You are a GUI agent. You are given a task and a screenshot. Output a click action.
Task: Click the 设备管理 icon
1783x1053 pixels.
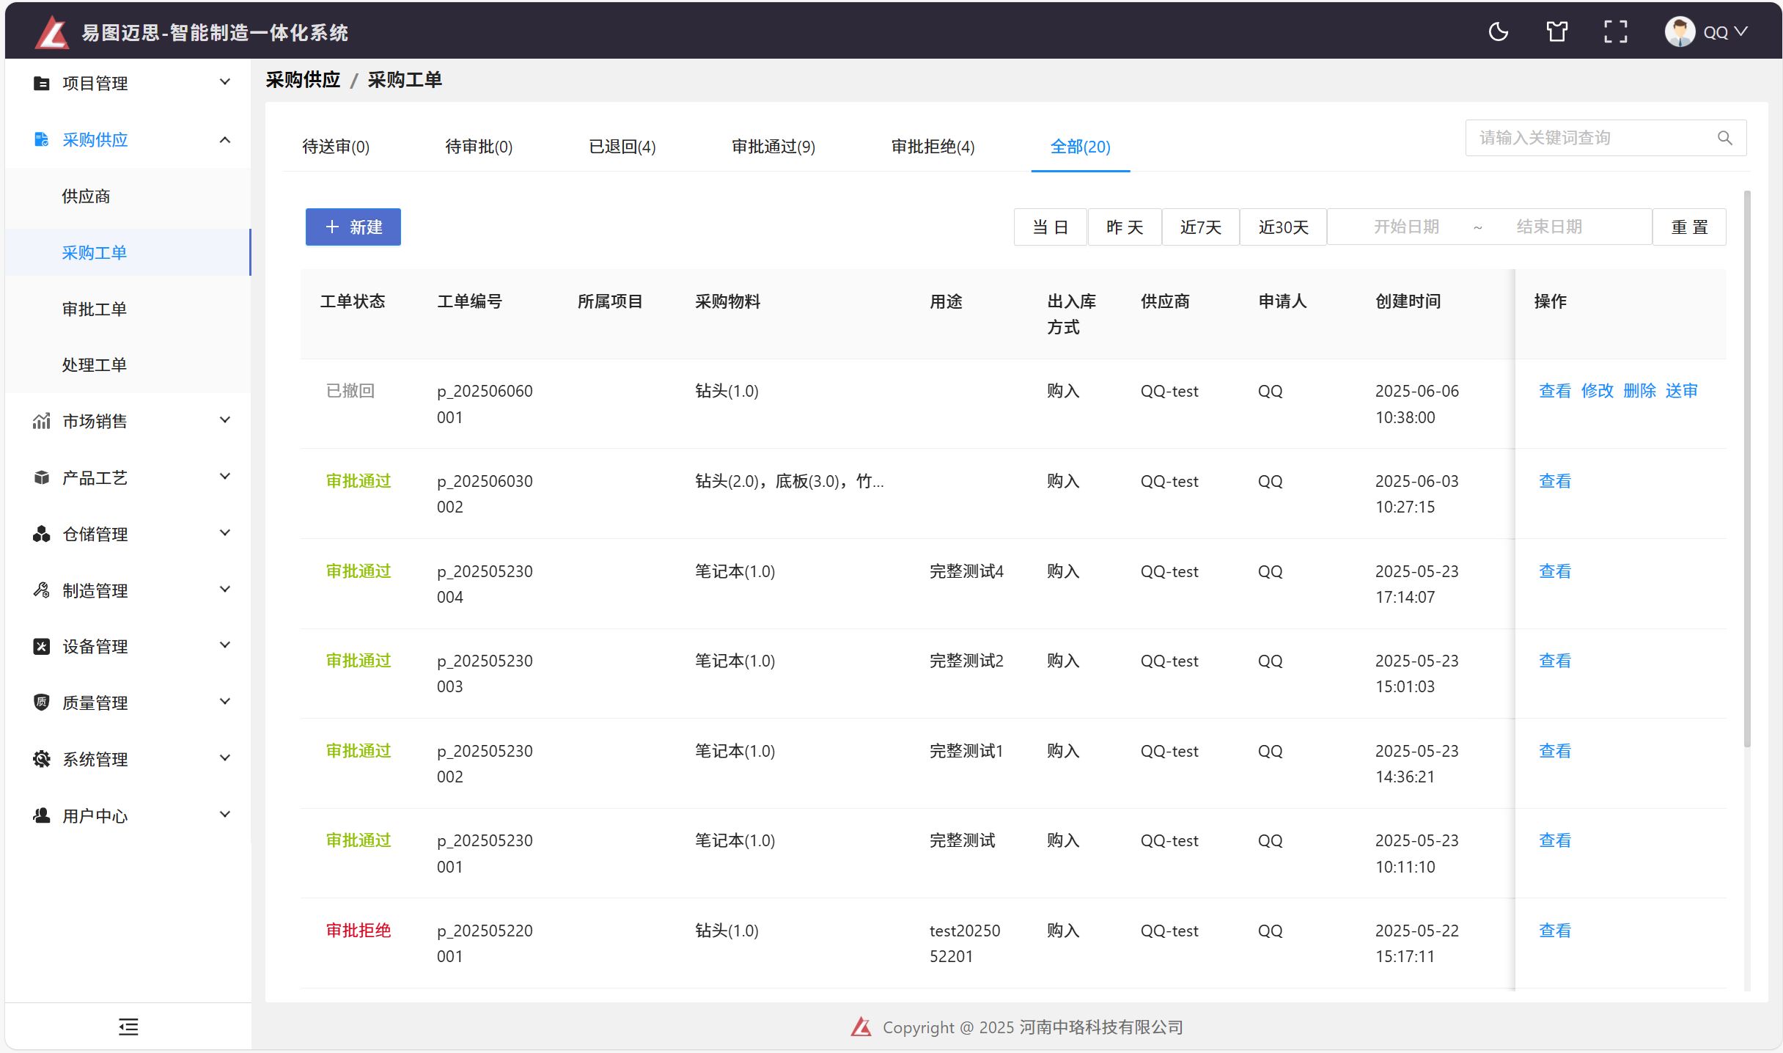(x=42, y=646)
